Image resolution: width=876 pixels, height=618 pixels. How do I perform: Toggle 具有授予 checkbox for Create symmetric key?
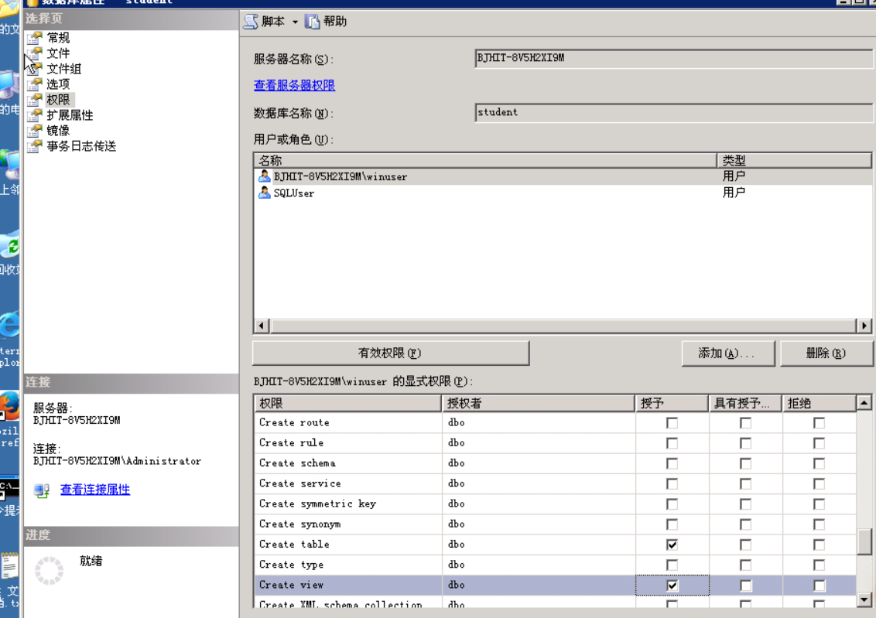coord(746,504)
